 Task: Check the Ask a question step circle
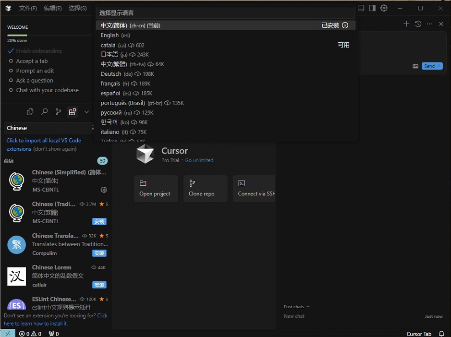[11, 81]
